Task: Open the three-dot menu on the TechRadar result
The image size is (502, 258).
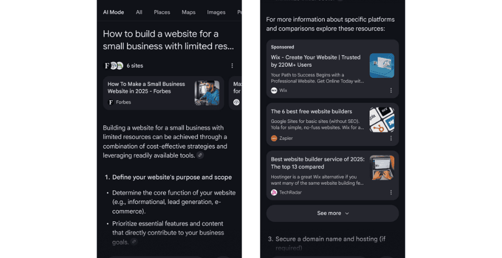Action: click(391, 192)
